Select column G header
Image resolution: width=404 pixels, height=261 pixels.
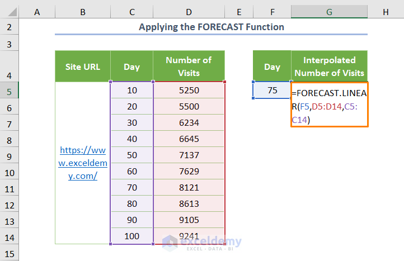coord(329,11)
